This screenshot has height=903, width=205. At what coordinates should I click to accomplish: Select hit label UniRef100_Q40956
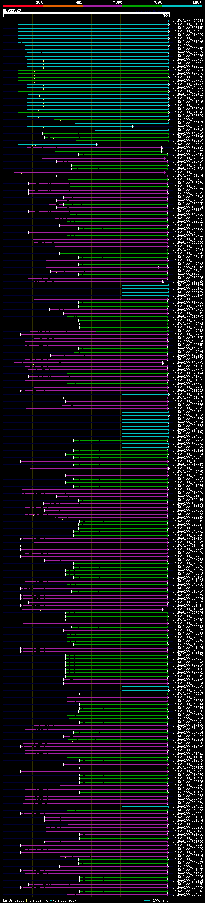click(188, 877)
